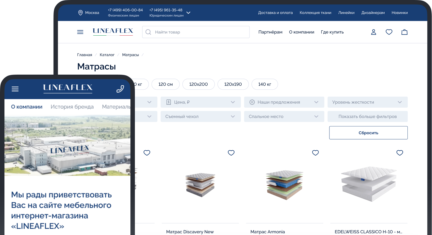The height and width of the screenshot is (235, 432).
Task: Click the Москва location pin icon
Action: click(x=80, y=13)
